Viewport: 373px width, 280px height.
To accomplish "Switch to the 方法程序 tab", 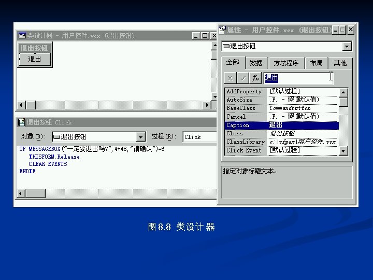I will coord(286,63).
